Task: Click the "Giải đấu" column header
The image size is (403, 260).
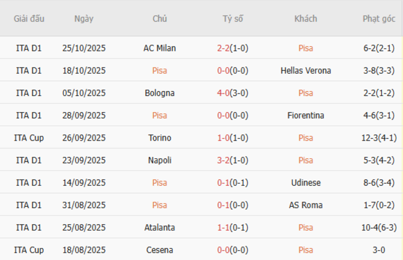Action: pyautogui.click(x=29, y=19)
